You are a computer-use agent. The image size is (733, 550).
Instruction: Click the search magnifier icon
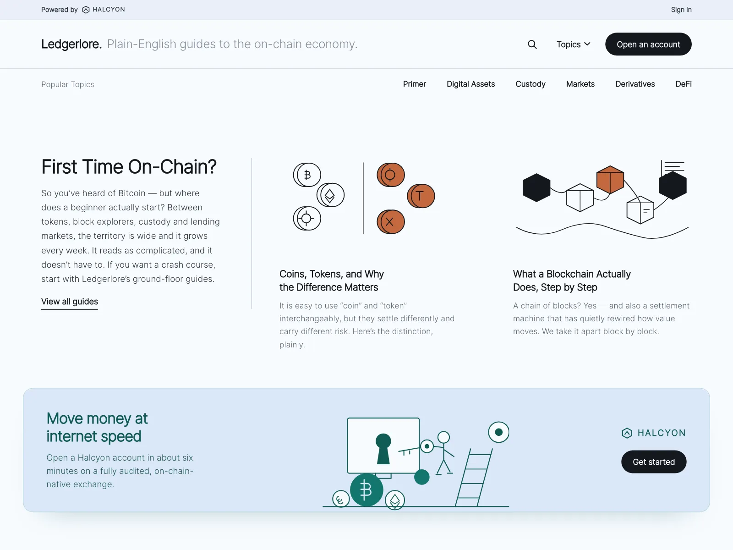tap(532, 44)
